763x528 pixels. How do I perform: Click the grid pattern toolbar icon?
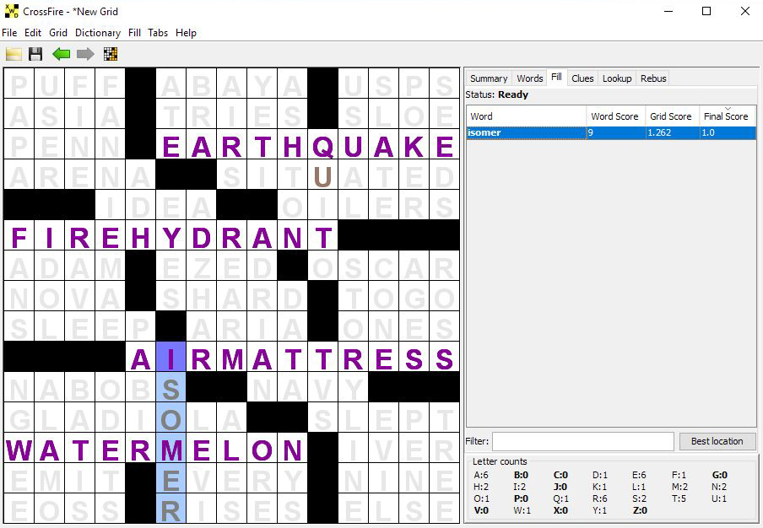(x=110, y=54)
